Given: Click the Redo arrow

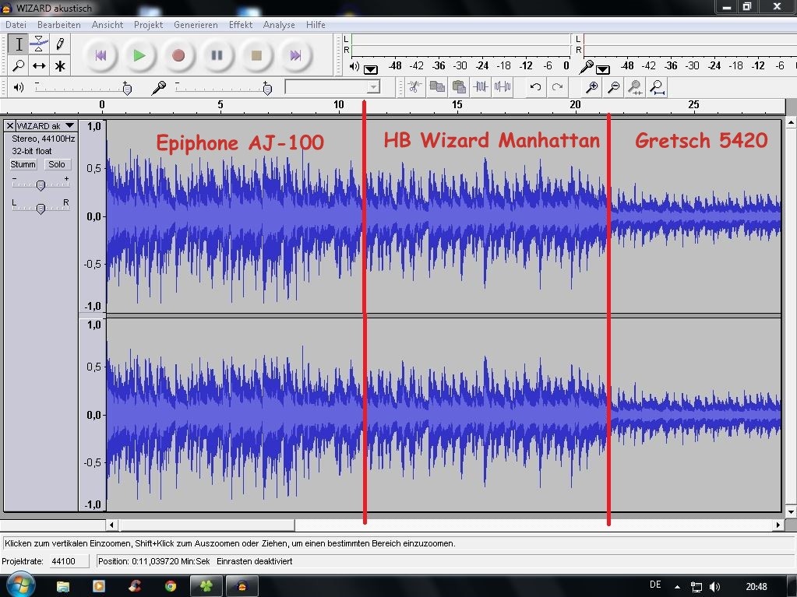Looking at the screenshot, I should click(557, 87).
